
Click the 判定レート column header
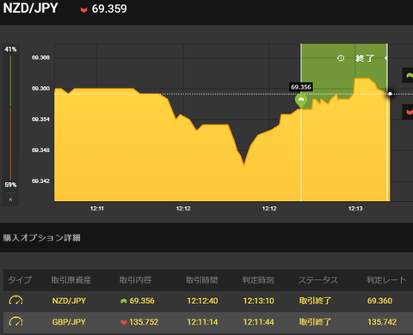(386, 280)
